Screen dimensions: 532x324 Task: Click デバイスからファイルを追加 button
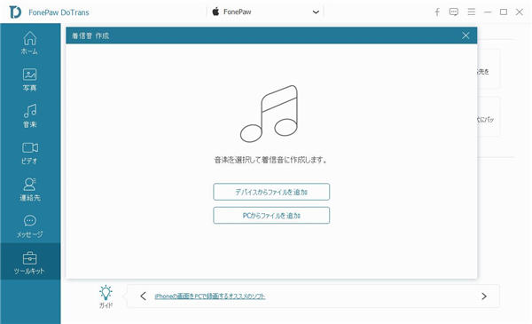pos(271,192)
